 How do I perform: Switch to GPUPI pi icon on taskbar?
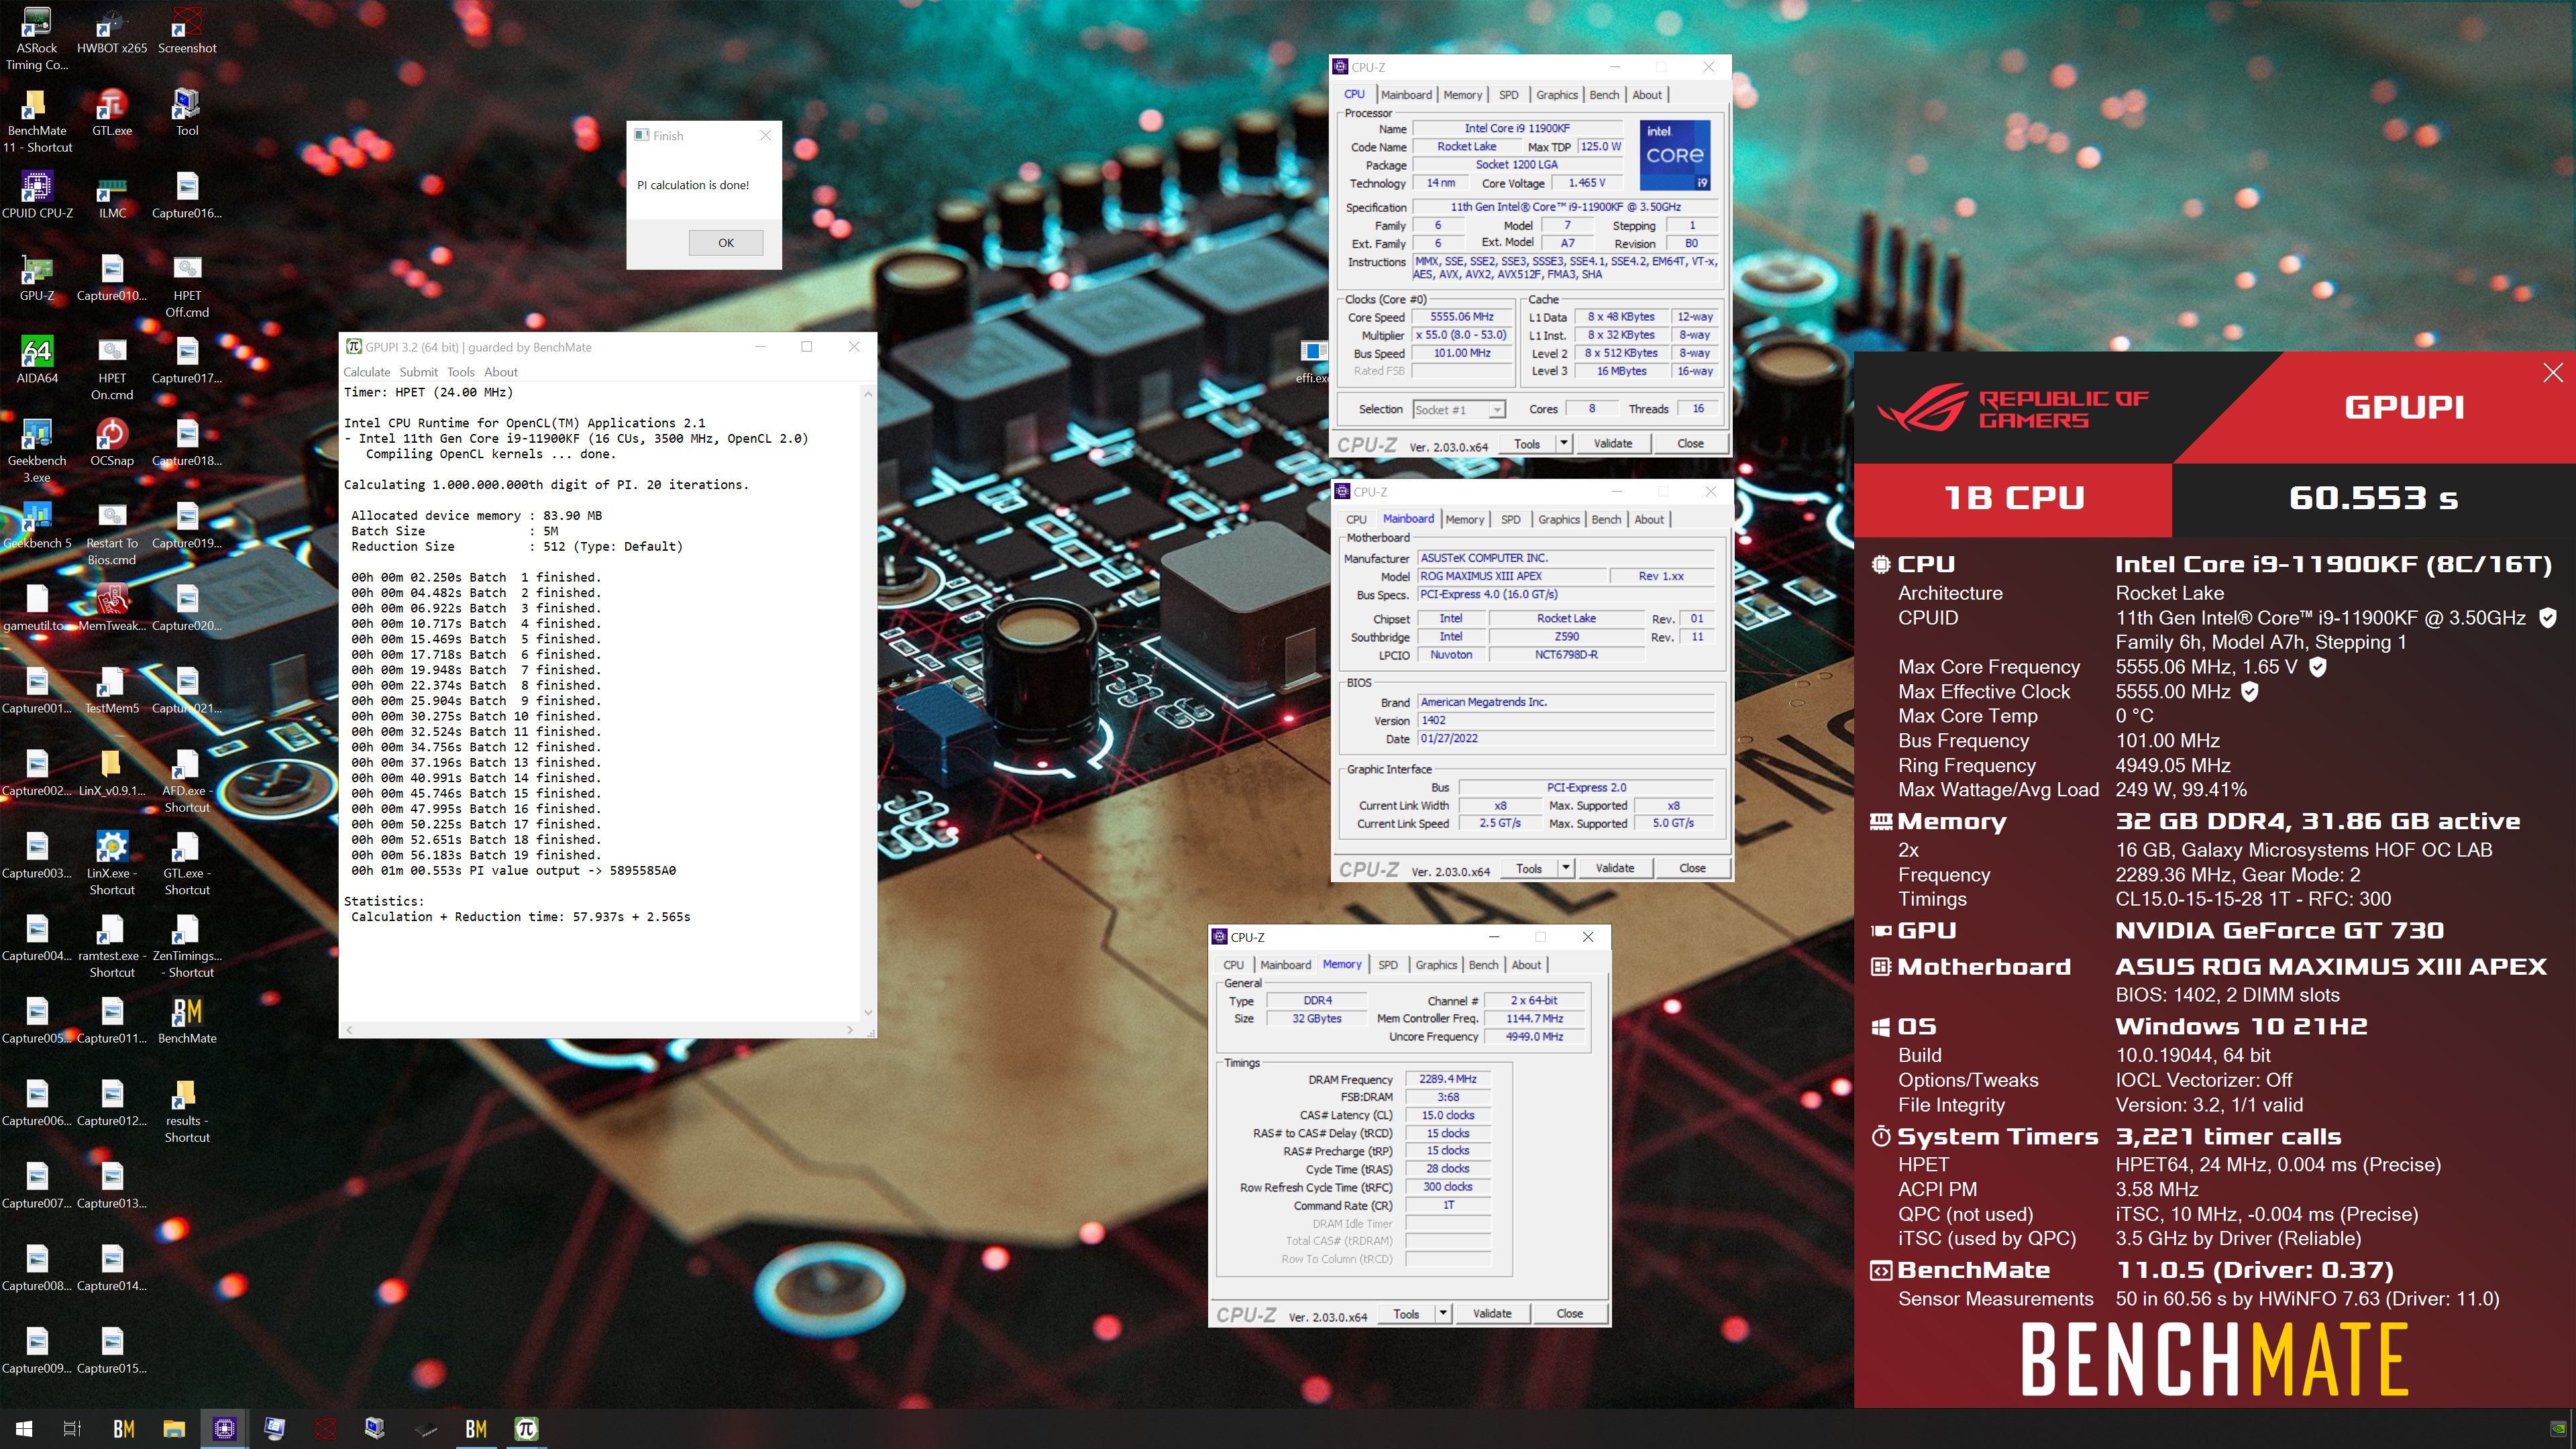point(526,1429)
